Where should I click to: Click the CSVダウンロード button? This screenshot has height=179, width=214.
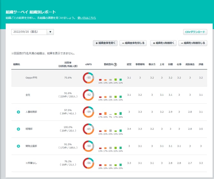click(x=195, y=32)
